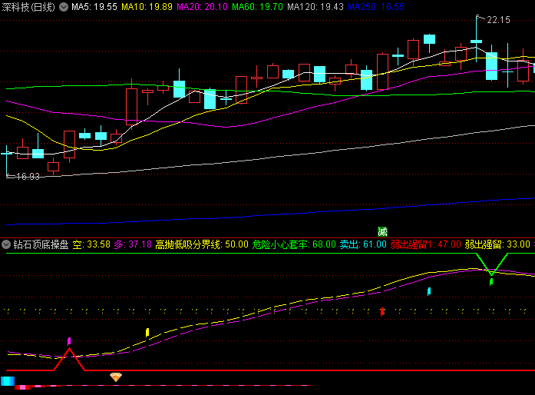Click the green 减 signal marker
The height and width of the screenshot is (395, 535).
pos(382,231)
